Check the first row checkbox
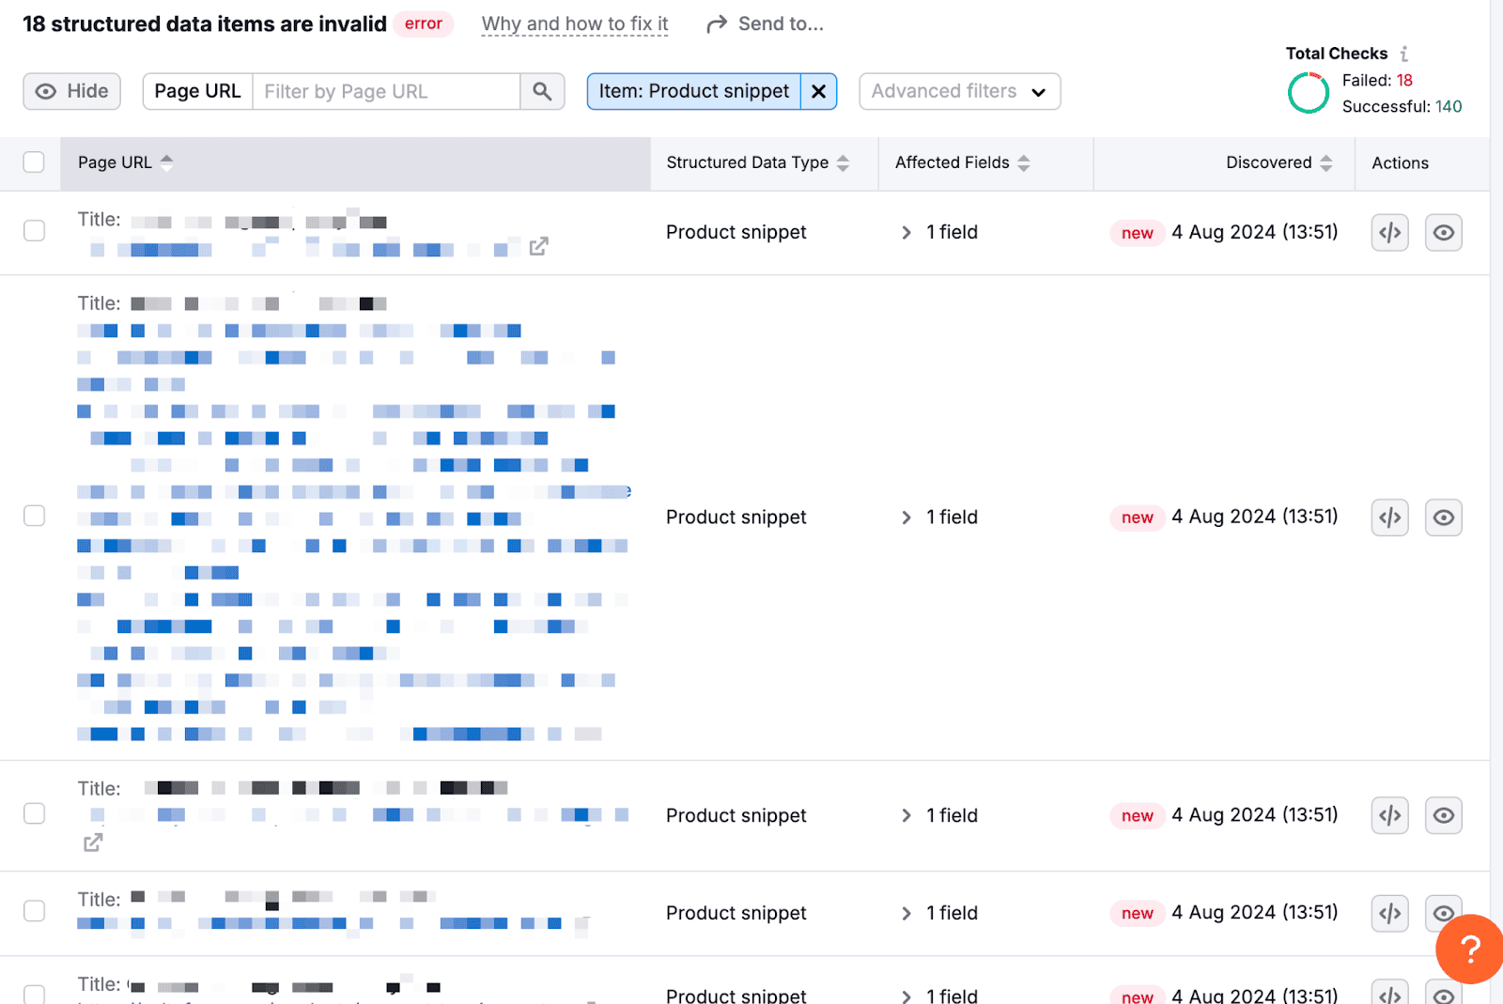 [34, 231]
